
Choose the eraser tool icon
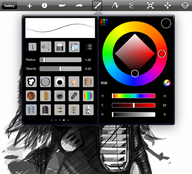[x=60, y=47]
